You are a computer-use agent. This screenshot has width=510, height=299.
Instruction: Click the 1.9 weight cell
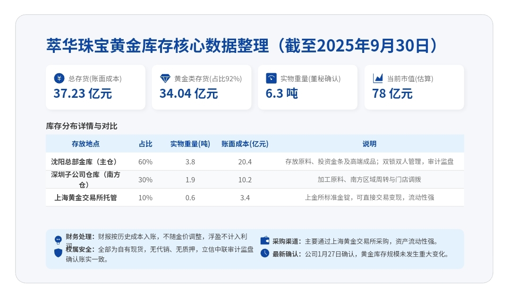point(190,179)
